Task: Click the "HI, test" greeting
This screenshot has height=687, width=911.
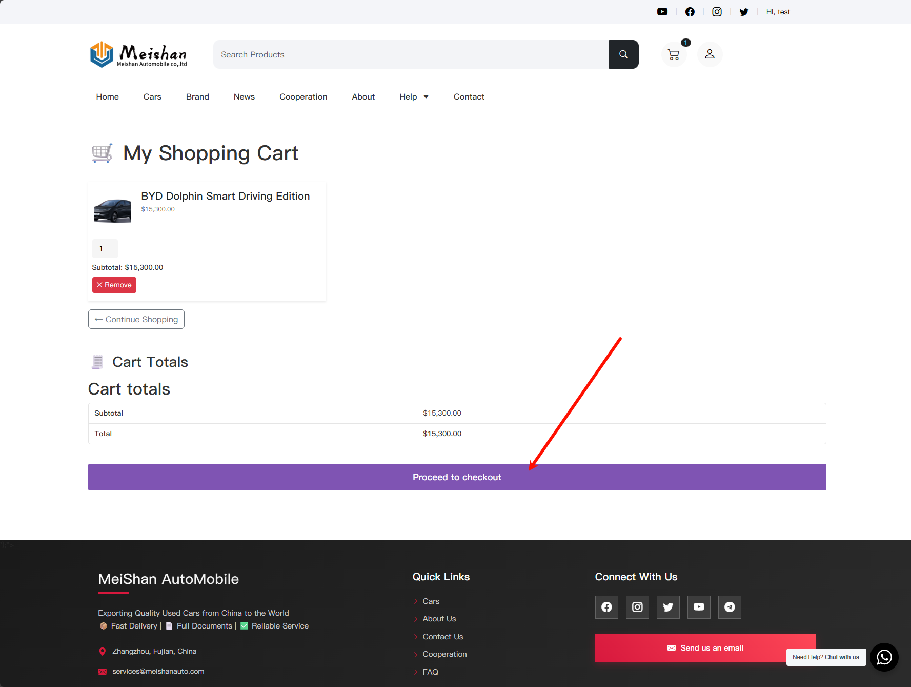Action: pyautogui.click(x=778, y=12)
